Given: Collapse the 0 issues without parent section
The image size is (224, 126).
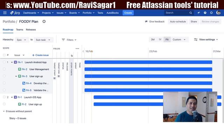Looking at the screenshot, I should coord(4,111).
